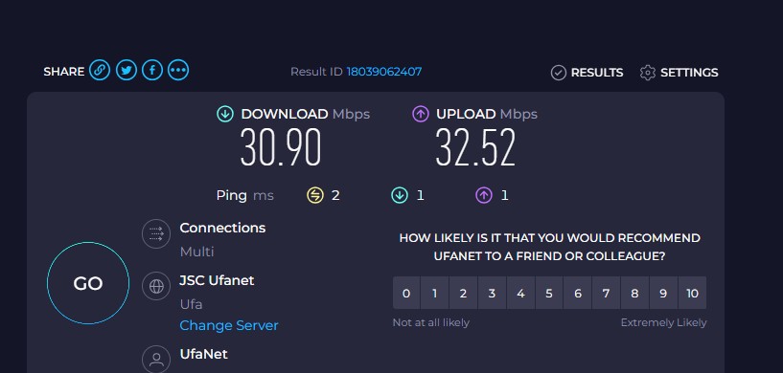783x373 pixels.
Task: Open the RESULTS page
Action: click(587, 73)
